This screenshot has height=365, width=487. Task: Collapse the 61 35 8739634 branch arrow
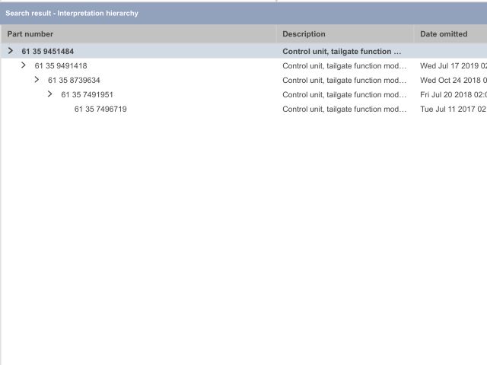point(37,80)
